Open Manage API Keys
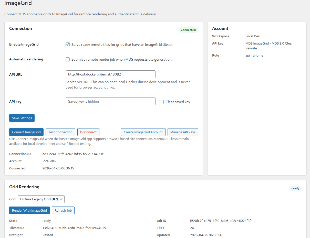The image size is (310, 238). (183, 132)
